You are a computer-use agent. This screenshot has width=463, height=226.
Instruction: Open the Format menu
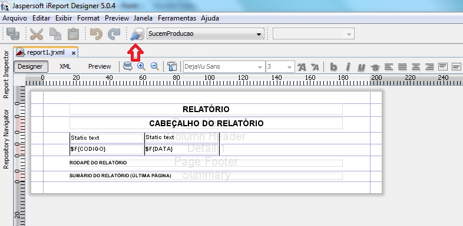(88, 18)
